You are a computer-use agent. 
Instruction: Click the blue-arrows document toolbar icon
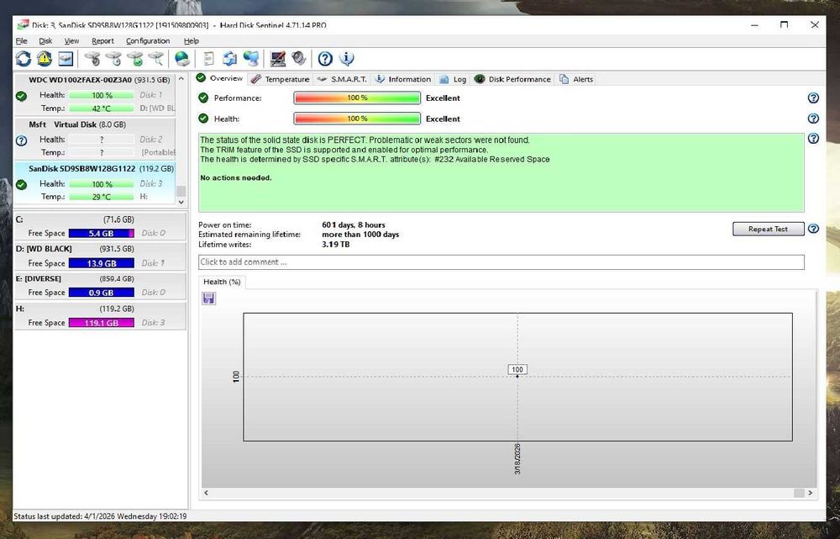pyautogui.click(x=230, y=59)
